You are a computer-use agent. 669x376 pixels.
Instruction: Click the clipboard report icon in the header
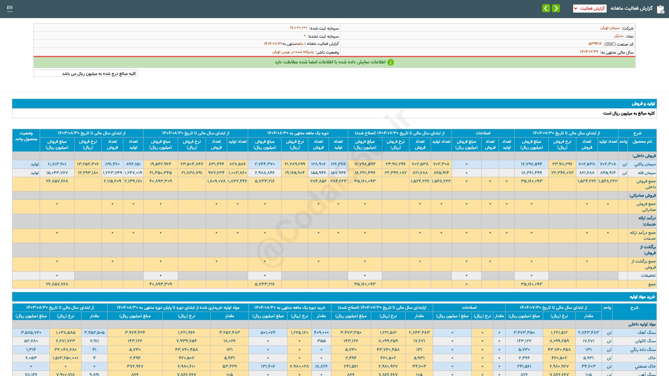pos(660,9)
